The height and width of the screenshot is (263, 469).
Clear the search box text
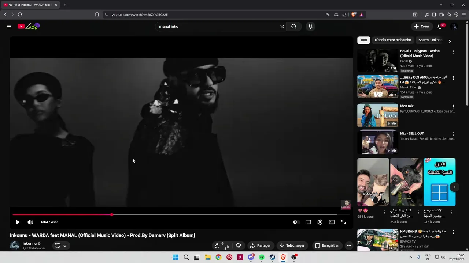pyautogui.click(x=282, y=26)
